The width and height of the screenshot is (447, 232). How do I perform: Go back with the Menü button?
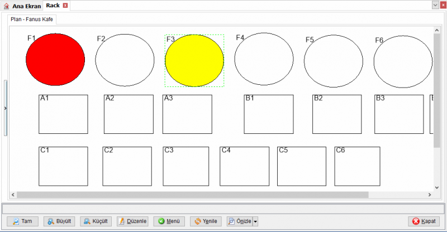pyautogui.click(x=169, y=221)
